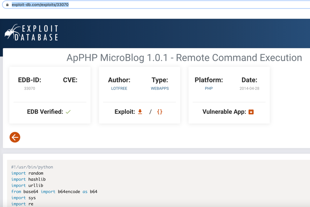This screenshot has height=207, width=310.
Task: Click the Exploit: label
Action: coord(125,112)
